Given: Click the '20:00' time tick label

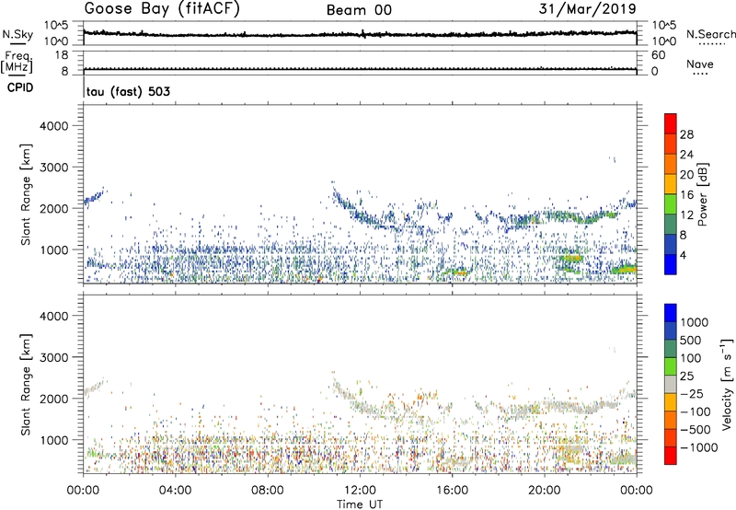Looking at the screenshot, I should [x=544, y=491].
